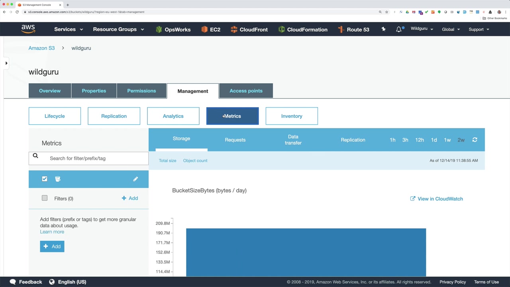Open the Replication management section
The image size is (510, 287).
(x=114, y=116)
